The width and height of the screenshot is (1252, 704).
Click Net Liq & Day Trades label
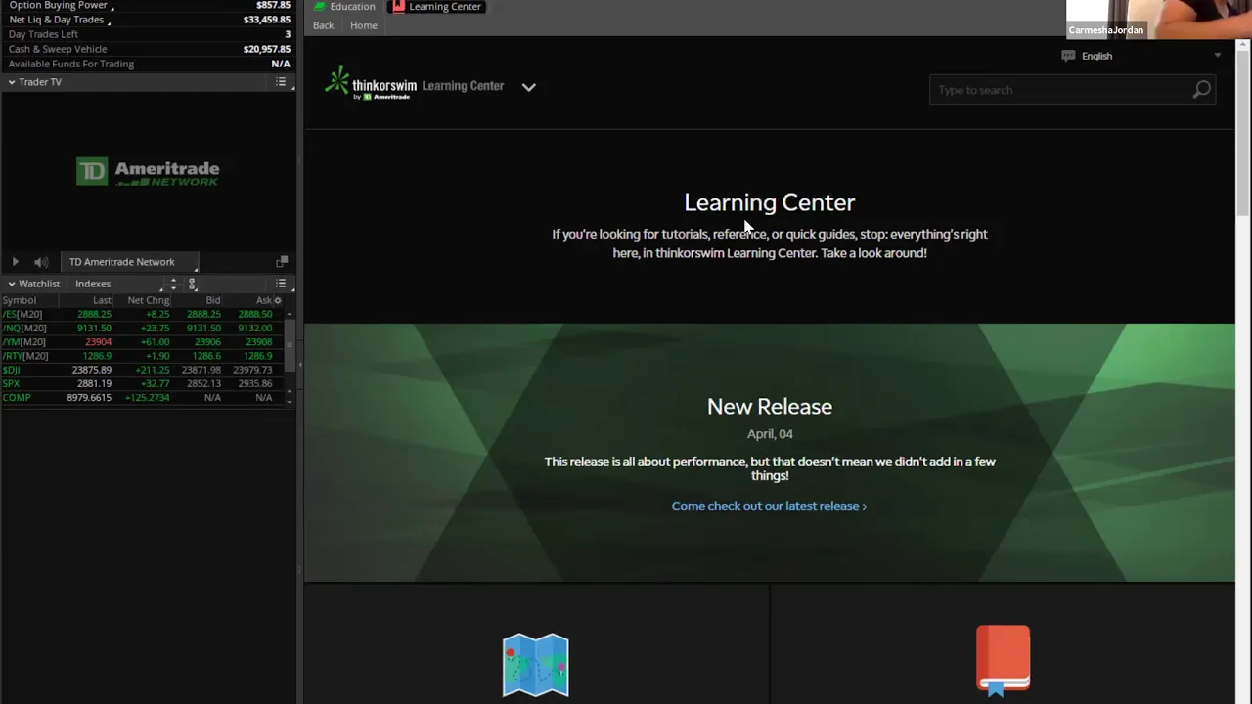(56, 20)
